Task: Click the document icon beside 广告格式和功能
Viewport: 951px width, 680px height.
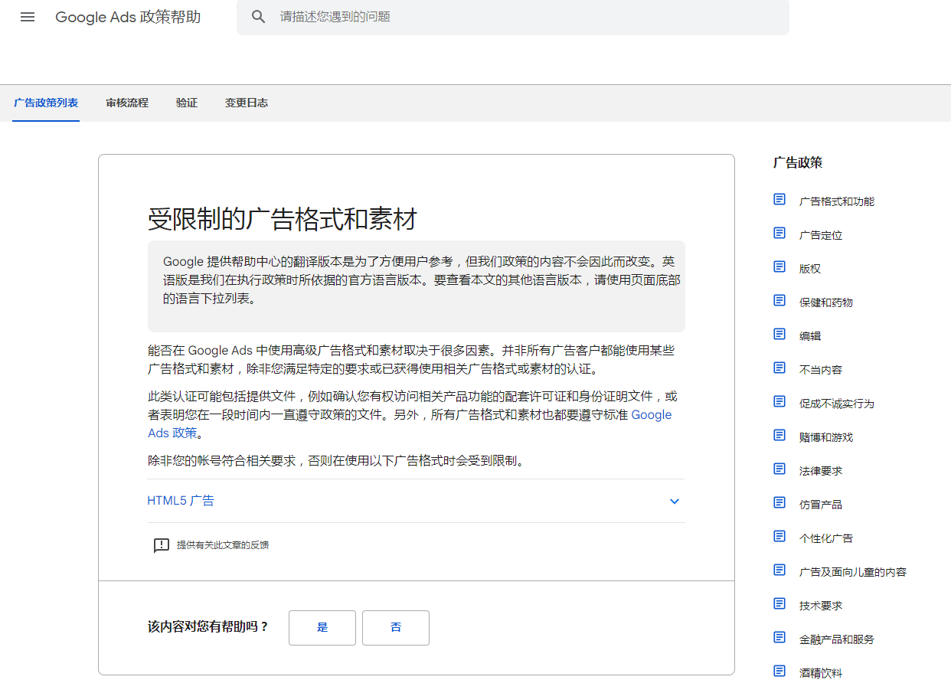Action: pos(779,199)
